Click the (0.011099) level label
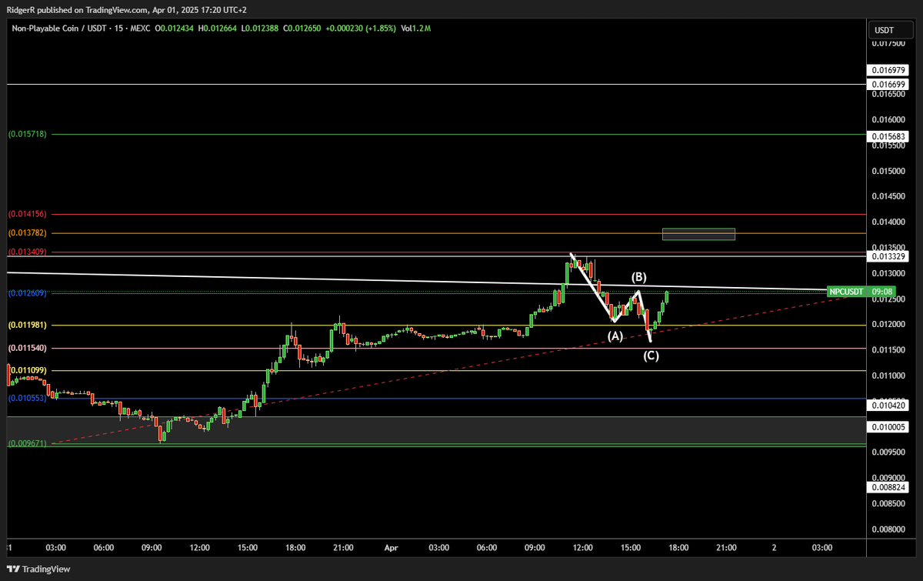This screenshot has height=581, width=923. click(x=28, y=370)
